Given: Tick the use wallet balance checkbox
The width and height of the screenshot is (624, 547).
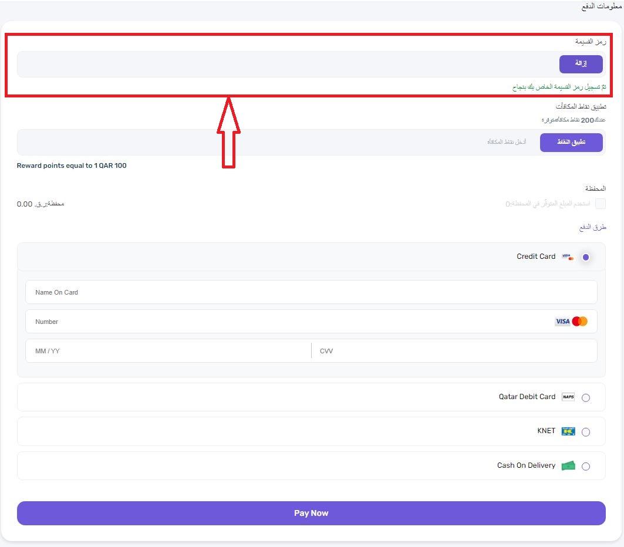Looking at the screenshot, I should [601, 204].
